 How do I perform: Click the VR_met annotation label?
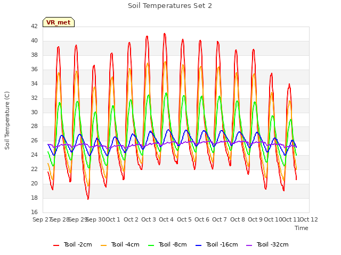point(59,22)
